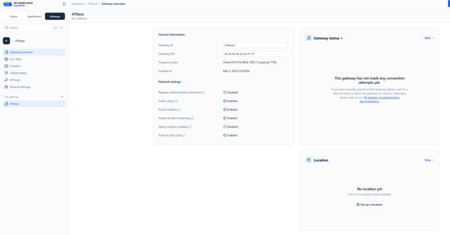Click the General settings gear icon
450x235 pixels.
(x=6, y=87)
